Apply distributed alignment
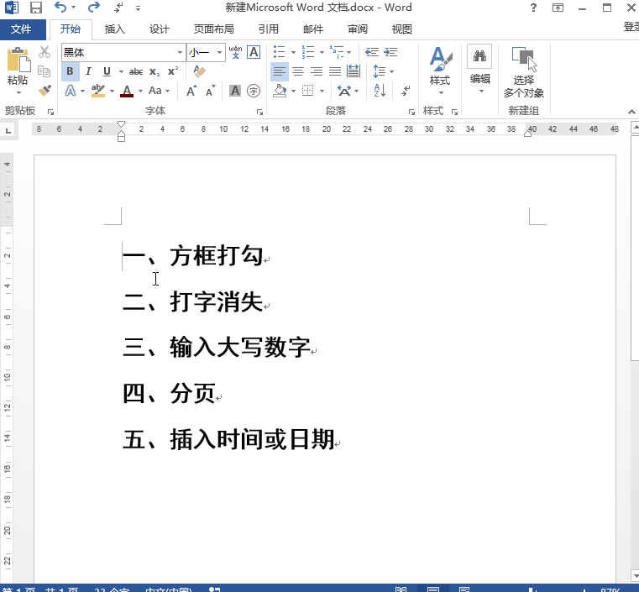 click(x=354, y=71)
